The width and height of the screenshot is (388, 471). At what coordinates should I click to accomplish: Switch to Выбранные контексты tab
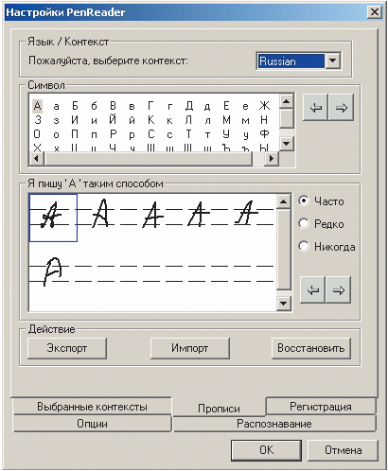(x=92, y=407)
